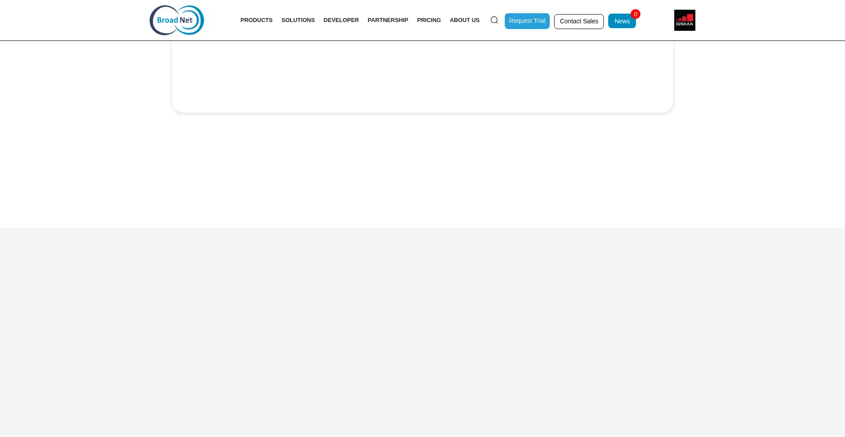Open the DEVELOPER menu
Image resolution: width=845 pixels, height=437 pixels.
tap(341, 20)
